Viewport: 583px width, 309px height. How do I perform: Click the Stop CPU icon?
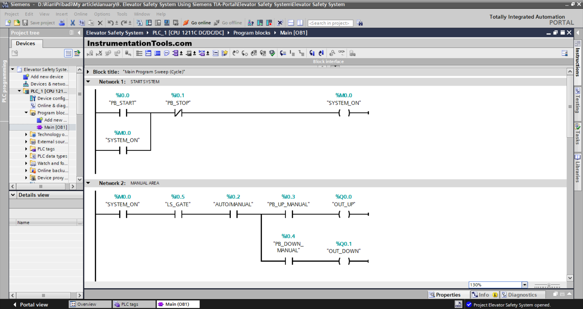269,23
